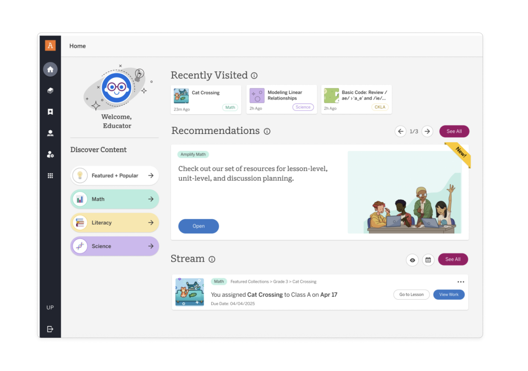Screen dimensions: 528x371
Task: Go to next recommendation with right arrow
Action: (x=427, y=131)
